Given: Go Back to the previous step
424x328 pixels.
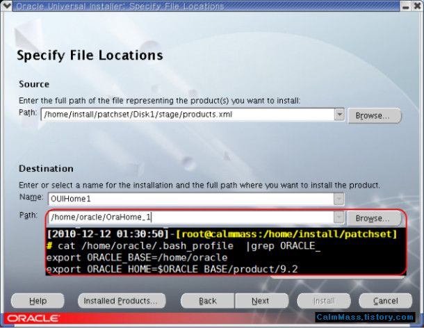Looking at the screenshot, I should coord(208,301).
